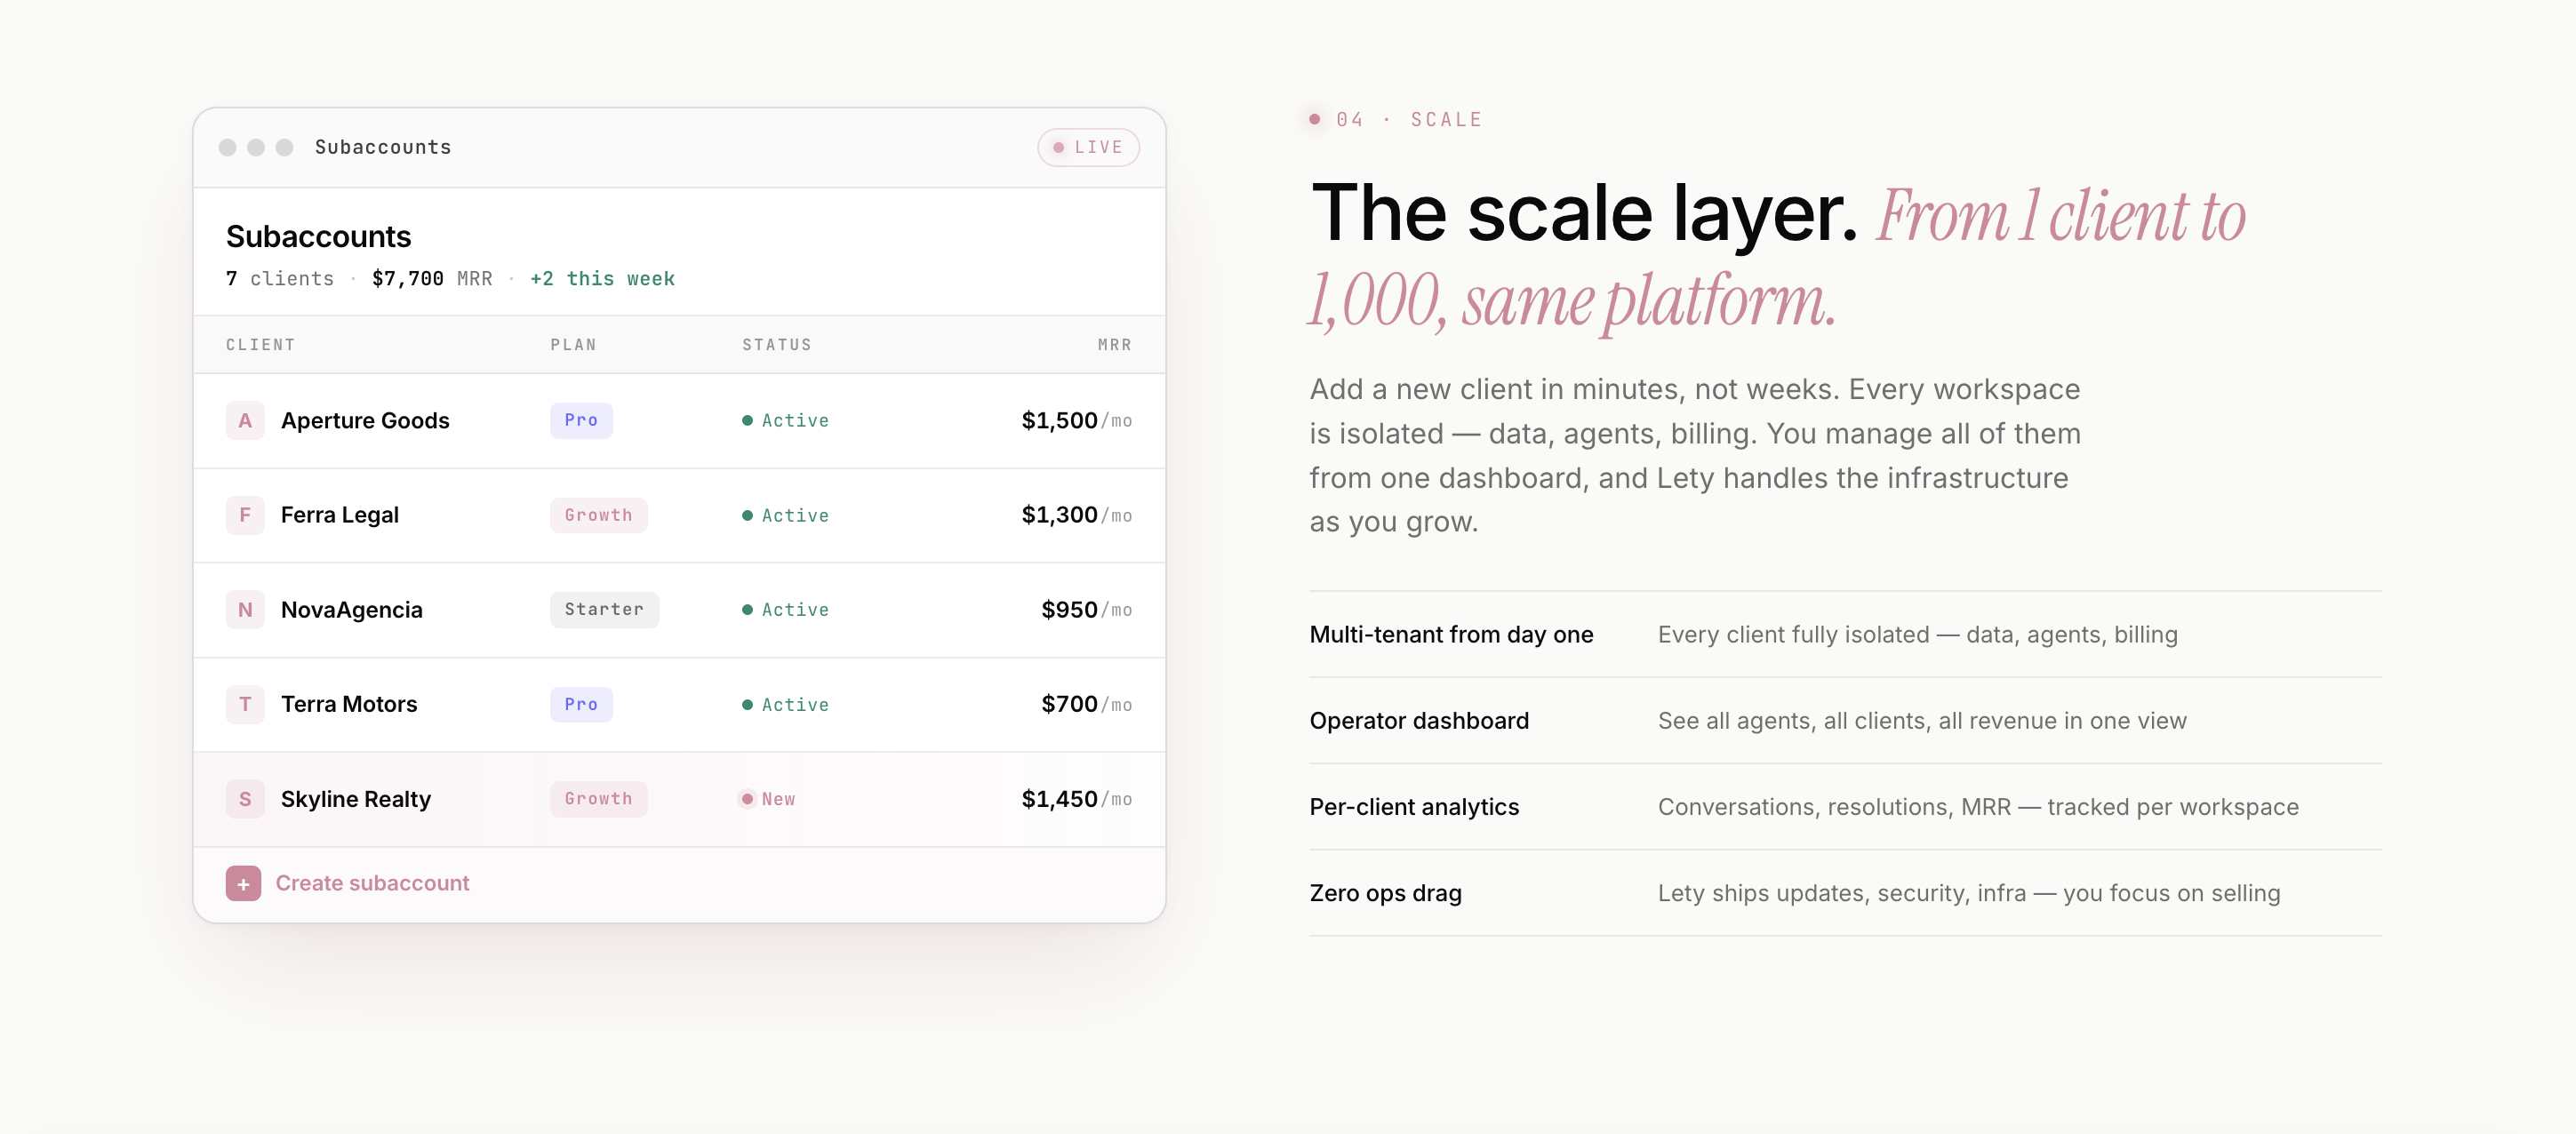Open the Aperture Goods client name
Screen dimensions: 2576x1134
pyautogui.click(x=365, y=420)
